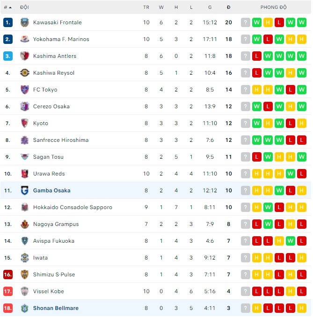Screen dimensions: 313x317
Task: Click the ĐỘI column header
Action: coord(24,7)
